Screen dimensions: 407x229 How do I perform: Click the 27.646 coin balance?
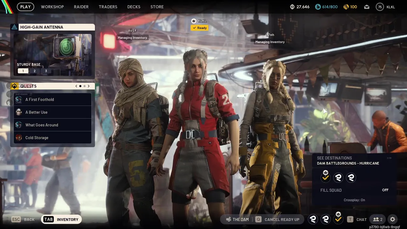click(x=303, y=7)
